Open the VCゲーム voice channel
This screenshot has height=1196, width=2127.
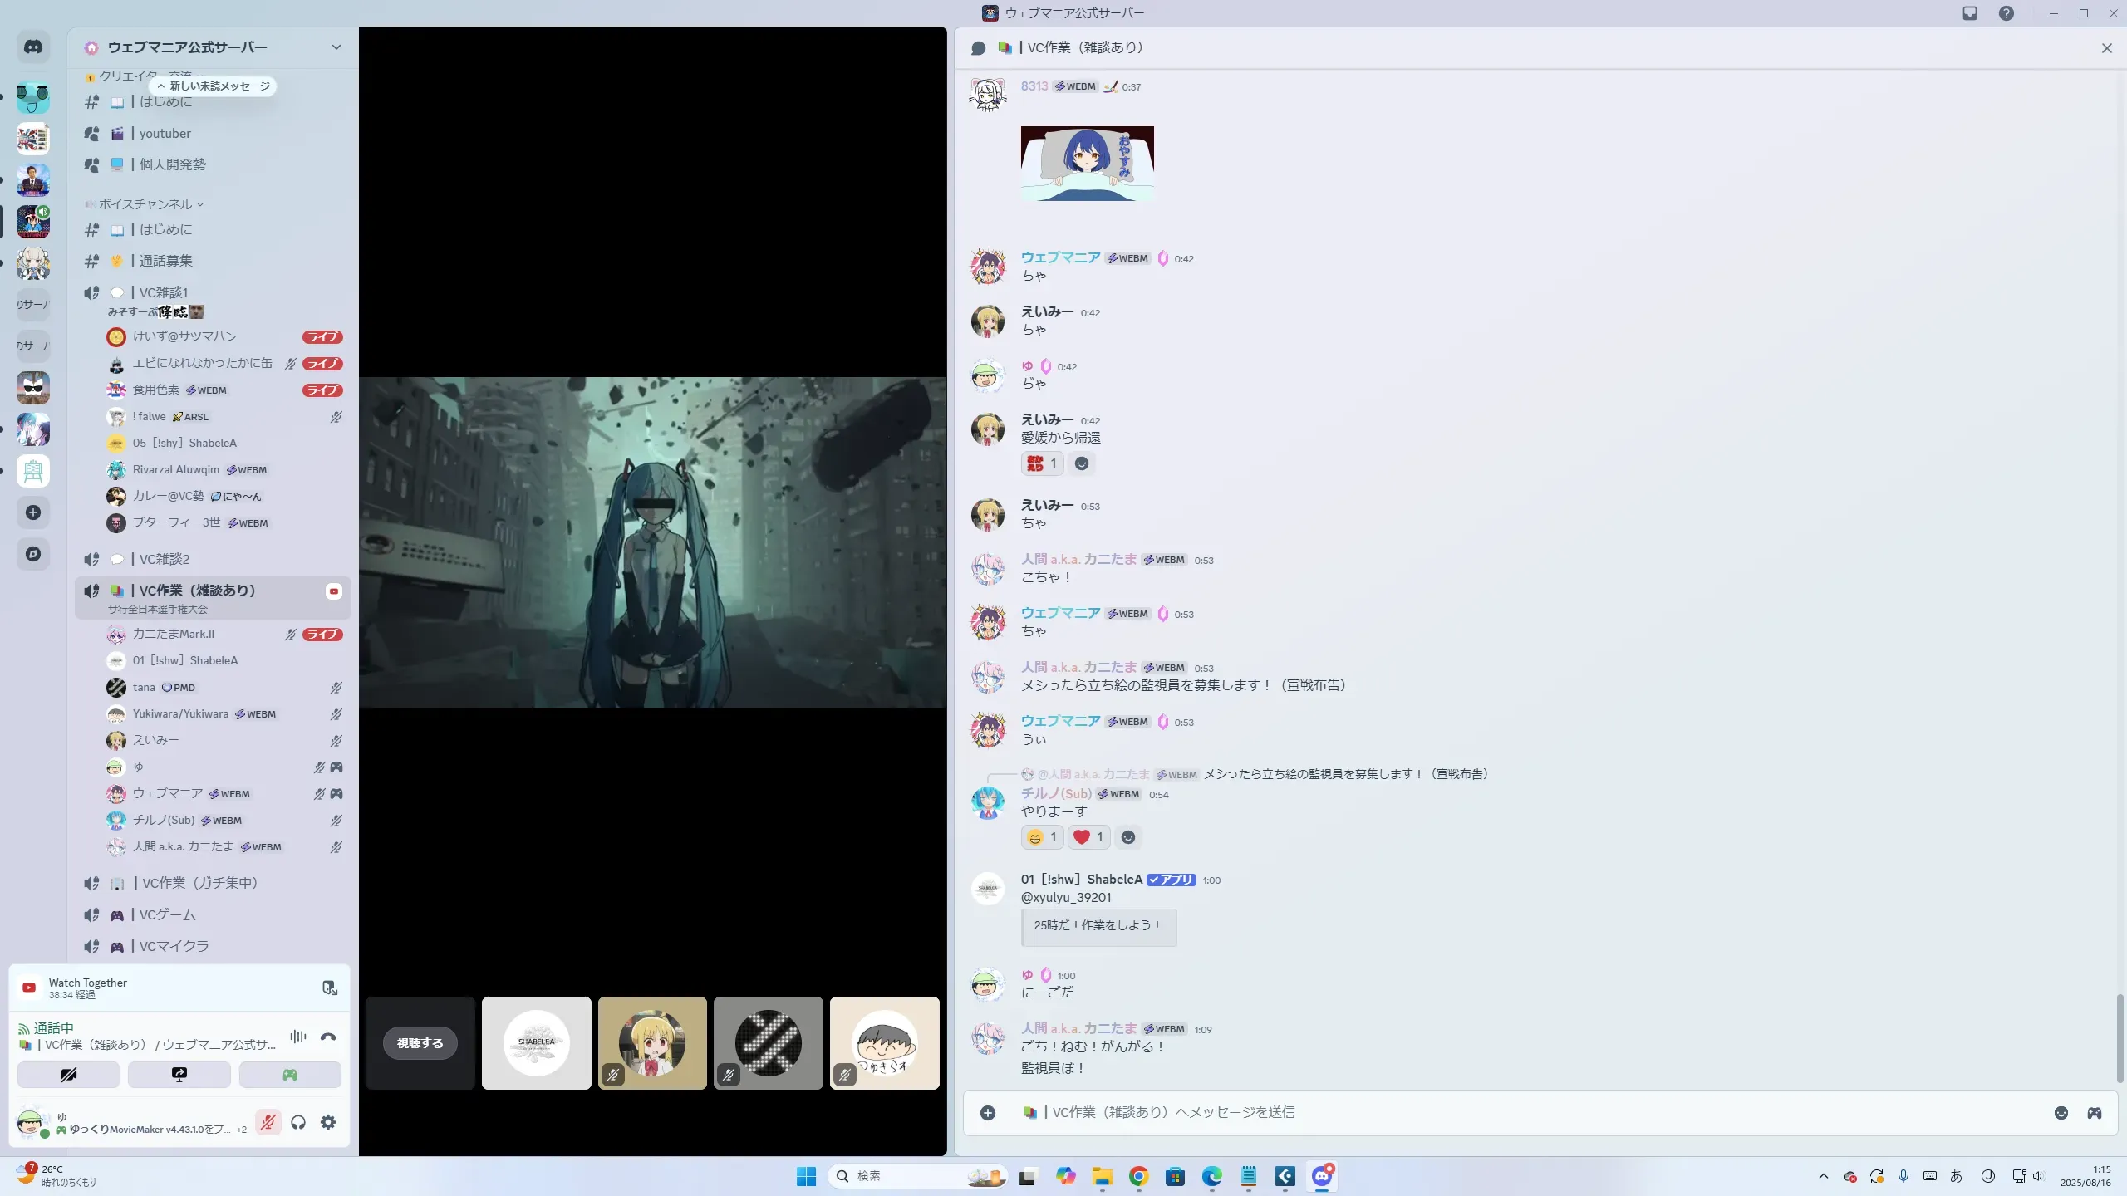pos(167,914)
